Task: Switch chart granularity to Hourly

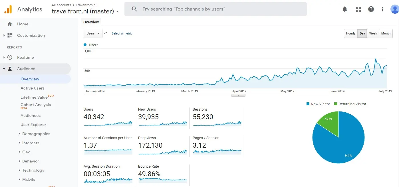Action: (x=351, y=33)
